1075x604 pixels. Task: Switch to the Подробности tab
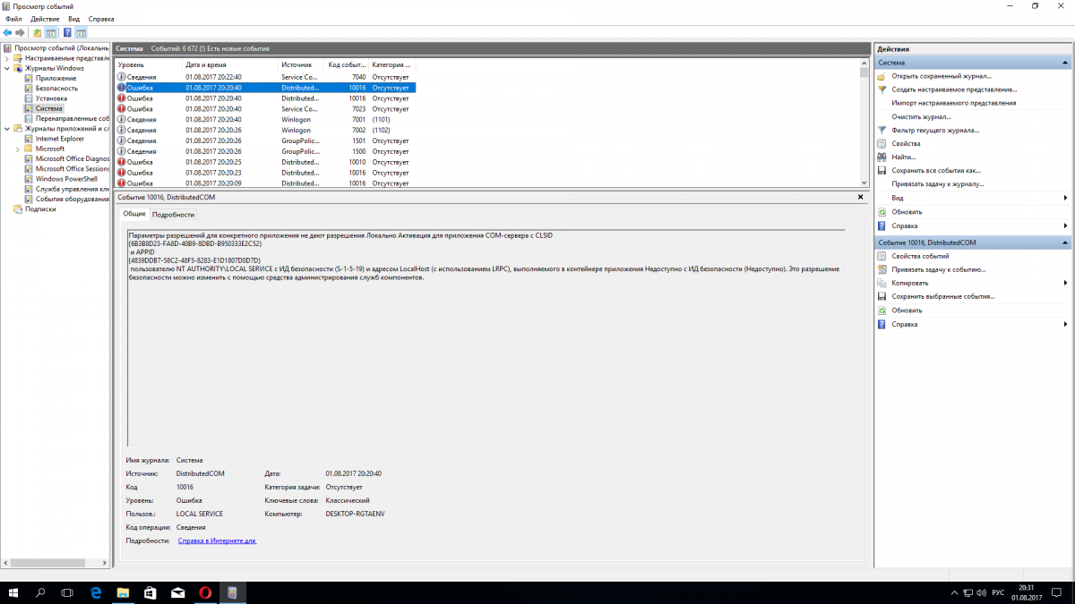tap(172, 215)
